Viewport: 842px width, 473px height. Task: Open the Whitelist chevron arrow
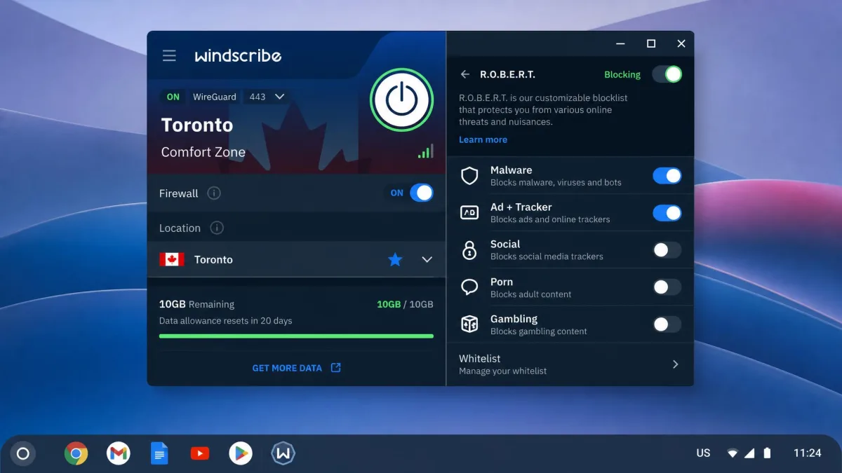click(675, 364)
